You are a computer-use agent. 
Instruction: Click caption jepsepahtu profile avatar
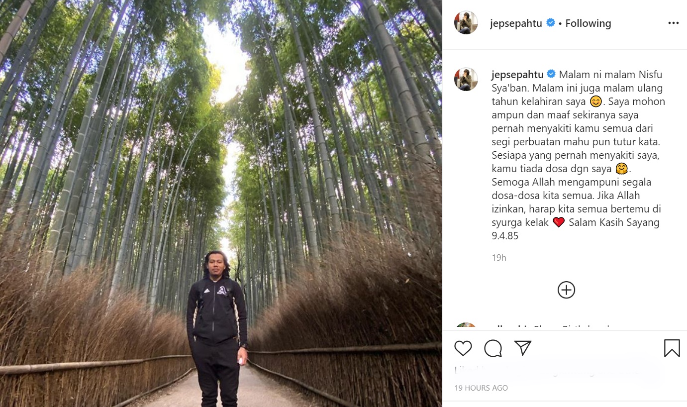pos(466,79)
